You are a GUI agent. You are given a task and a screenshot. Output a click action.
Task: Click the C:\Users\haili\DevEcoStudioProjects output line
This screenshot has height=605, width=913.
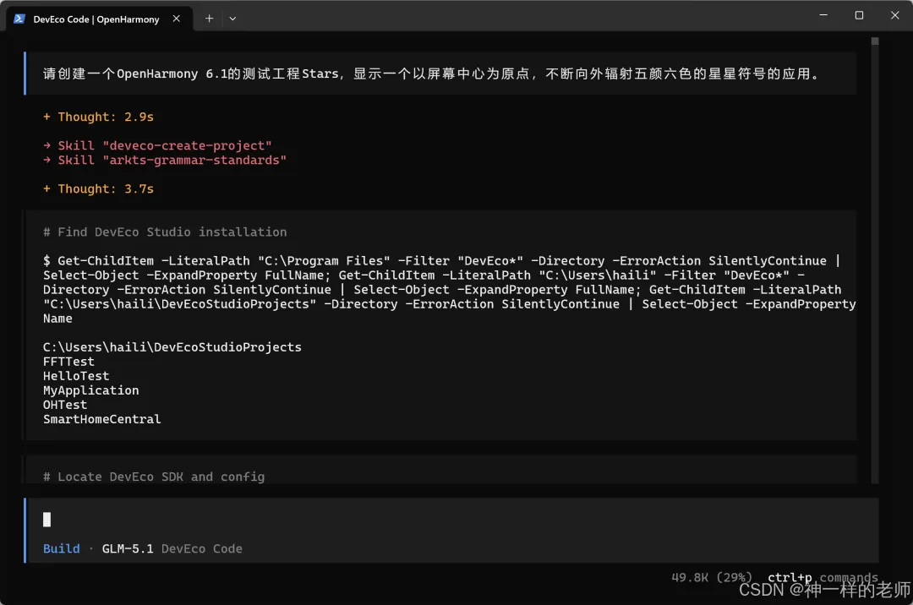tap(172, 347)
